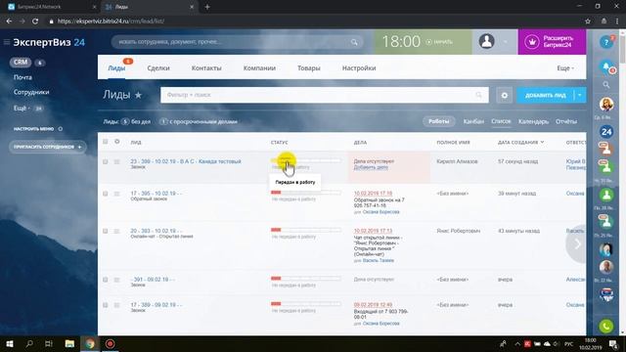The height and width of the screenshot is (352, 626).
Task: Open the Лиды tab
Action: pyautogui.click(x=116, y=68)
